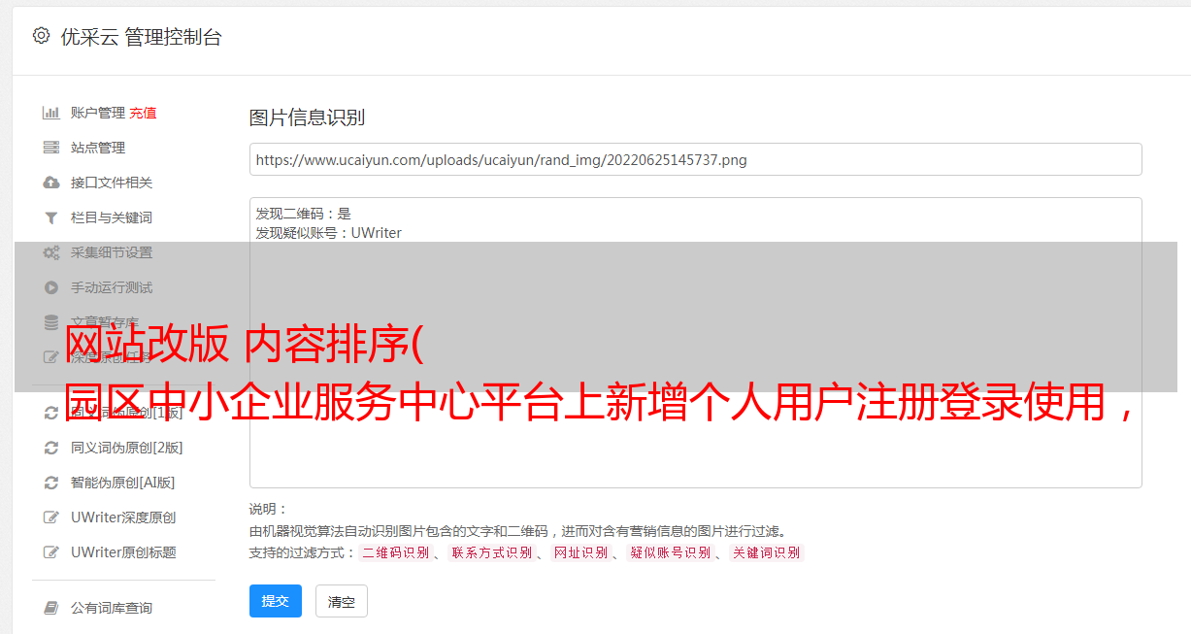Viewport: 1191px width, 634px height.
Task: Click the 网址识别 filter tag
Action: (x=580, y=552)
